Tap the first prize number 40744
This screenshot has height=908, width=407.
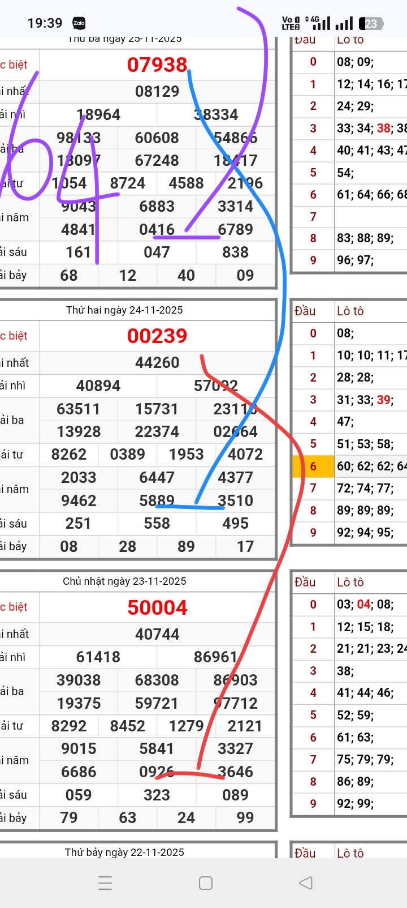pyautogui.click(x=157, y=634)
